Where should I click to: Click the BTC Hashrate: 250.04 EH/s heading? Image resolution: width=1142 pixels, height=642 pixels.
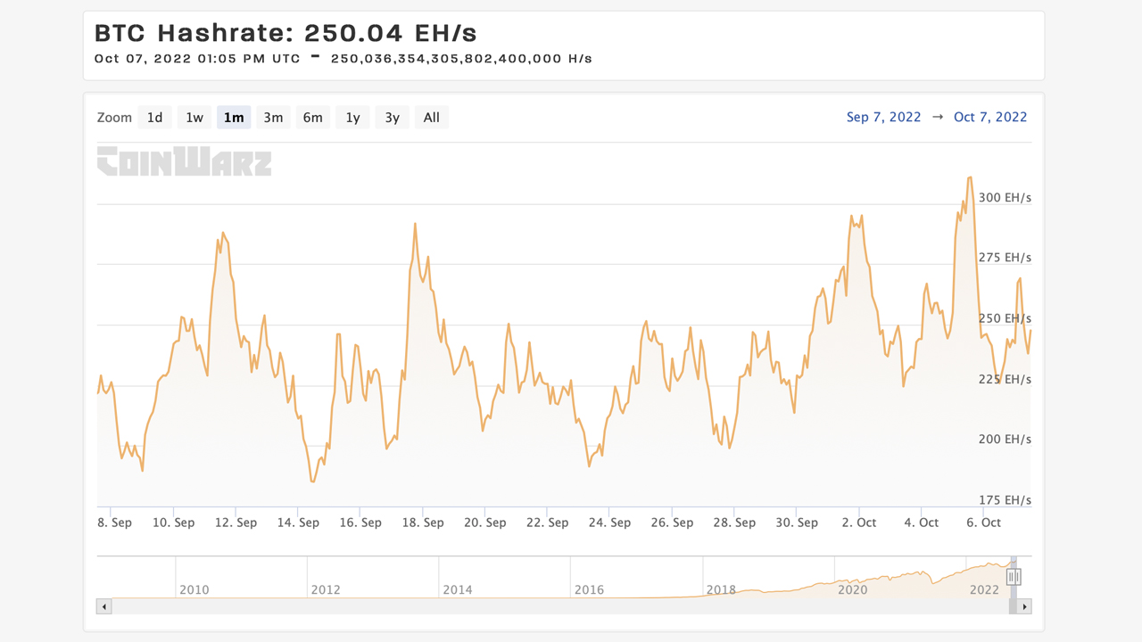pyautogui.click(x=285, y=33)
